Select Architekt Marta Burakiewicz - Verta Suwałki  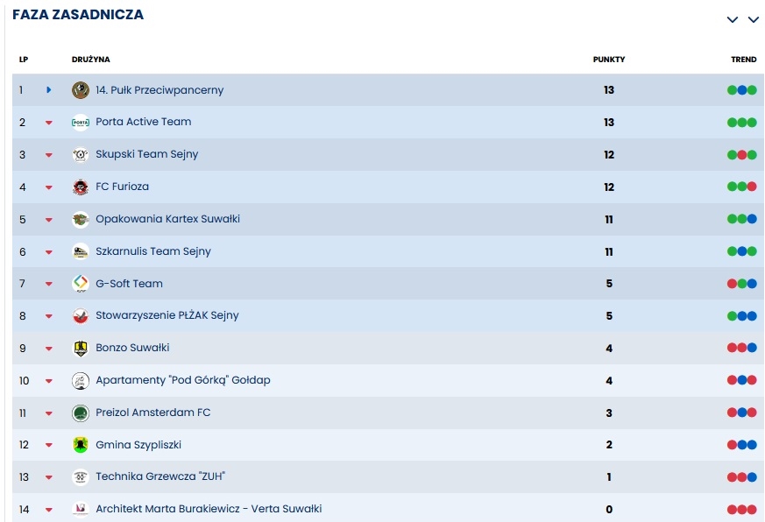[209, 509]
